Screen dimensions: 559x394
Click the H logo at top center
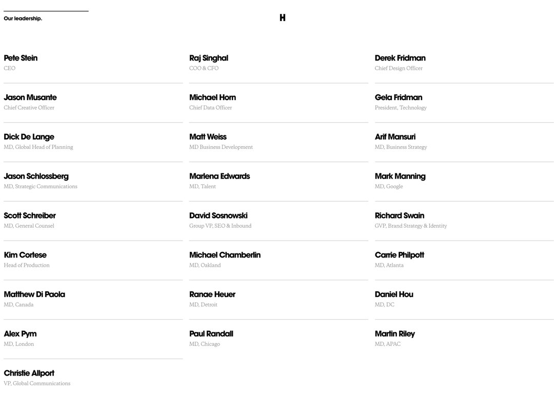click(x=283, y=18)
